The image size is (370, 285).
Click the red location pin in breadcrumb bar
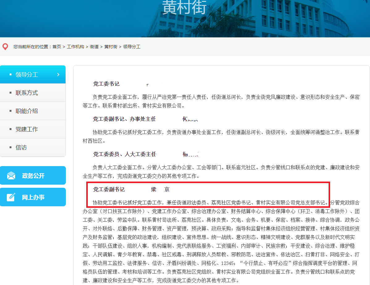click(x=5, y=46)
